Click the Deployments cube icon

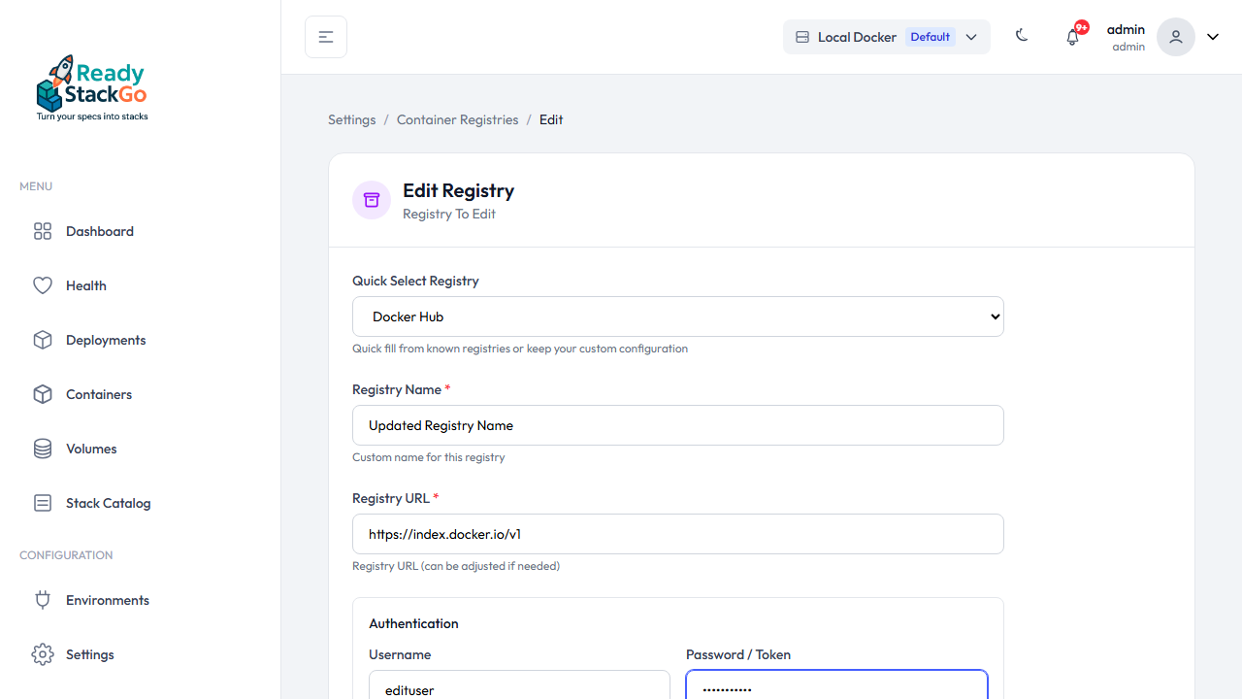[43, 340]
